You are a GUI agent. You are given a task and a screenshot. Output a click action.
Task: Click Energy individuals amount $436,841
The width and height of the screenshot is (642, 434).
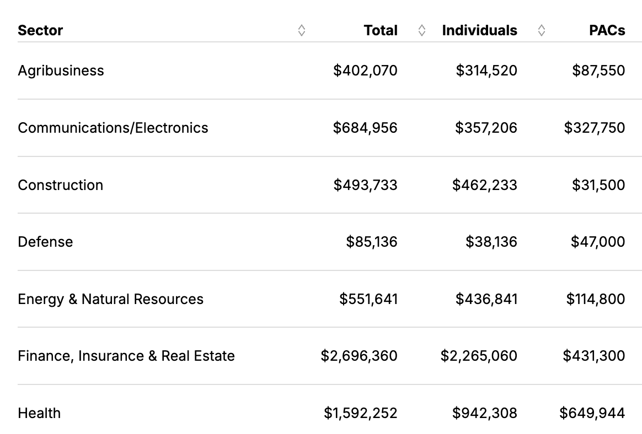coord(486,299)
